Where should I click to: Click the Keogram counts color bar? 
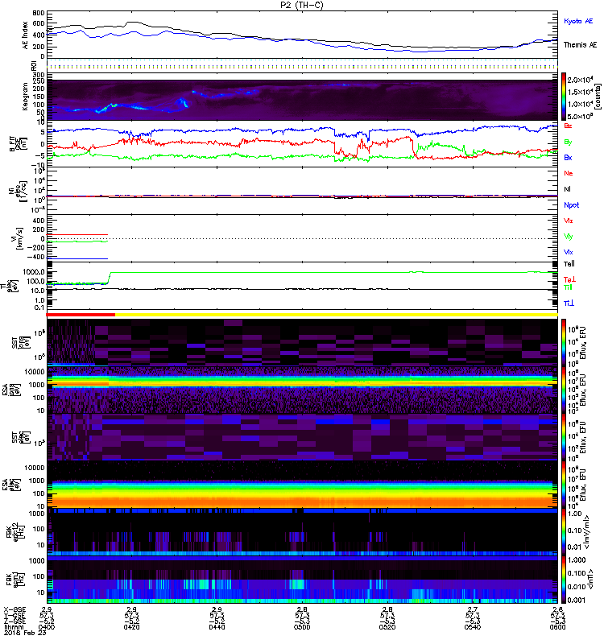[x=564, y=97]
